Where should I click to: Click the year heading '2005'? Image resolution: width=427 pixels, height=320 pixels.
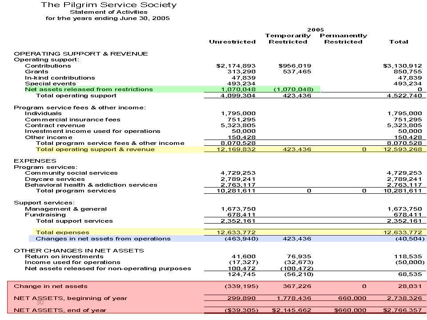tap(316, 30)
